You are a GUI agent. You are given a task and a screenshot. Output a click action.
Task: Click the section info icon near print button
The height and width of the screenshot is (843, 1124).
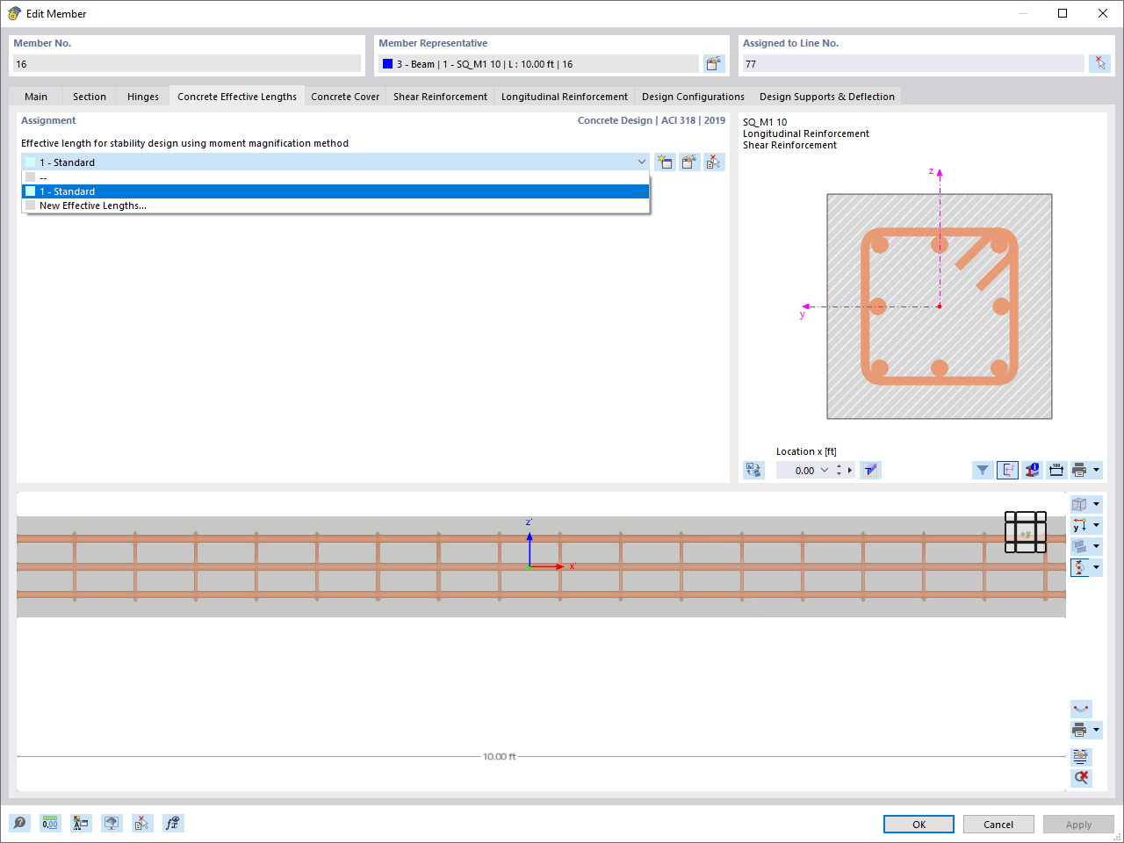[x=1032, y=470]
